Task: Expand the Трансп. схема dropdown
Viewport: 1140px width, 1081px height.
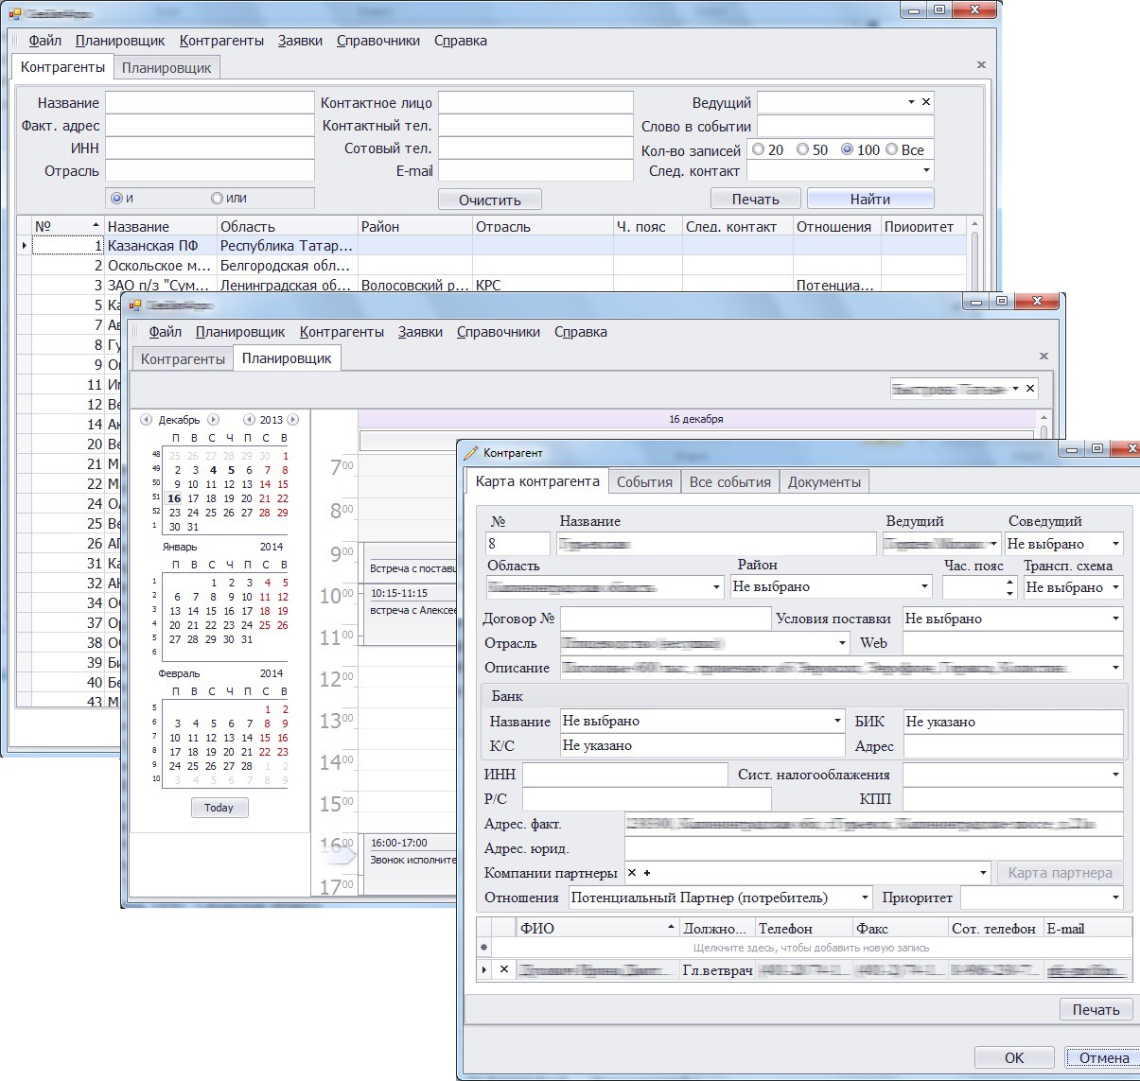Action: click(1115, 587)
